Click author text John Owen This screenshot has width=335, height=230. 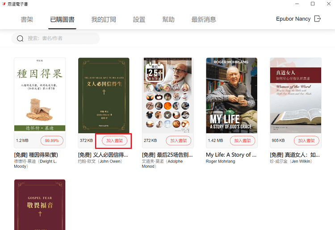100,162
